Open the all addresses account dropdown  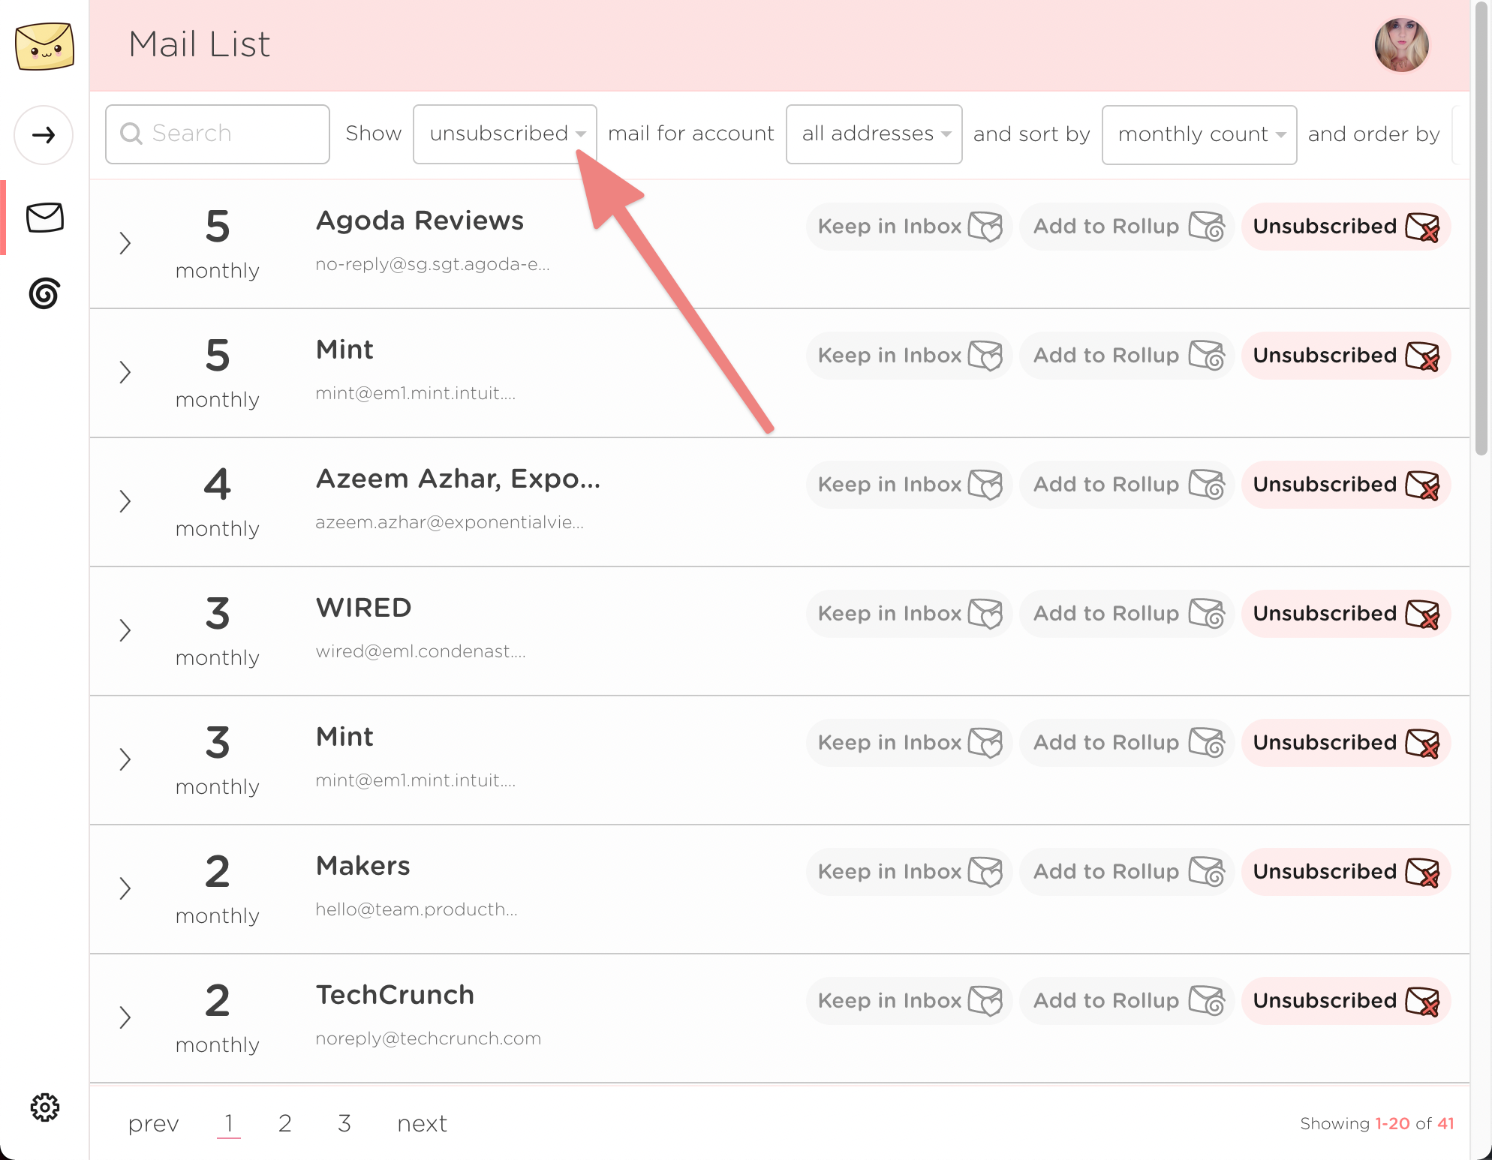(x=874, y=134)
